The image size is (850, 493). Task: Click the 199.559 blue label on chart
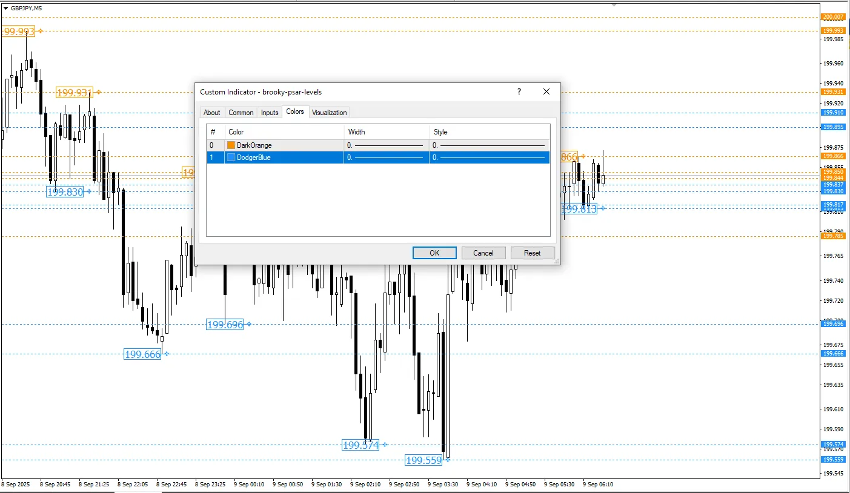pos(423,460)
